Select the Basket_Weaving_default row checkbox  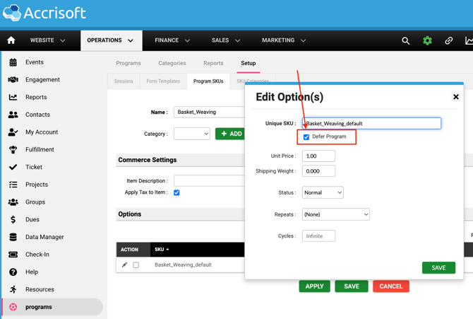coord(136,265)
